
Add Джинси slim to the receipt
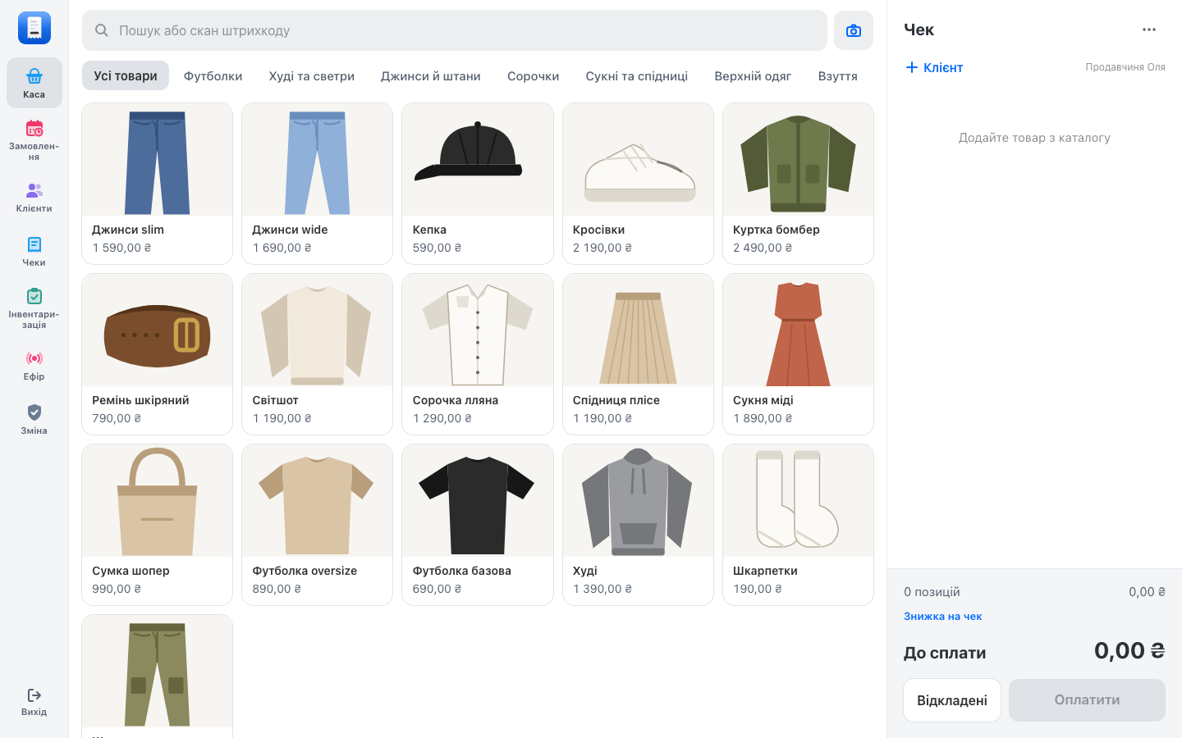tap(158, 184)
